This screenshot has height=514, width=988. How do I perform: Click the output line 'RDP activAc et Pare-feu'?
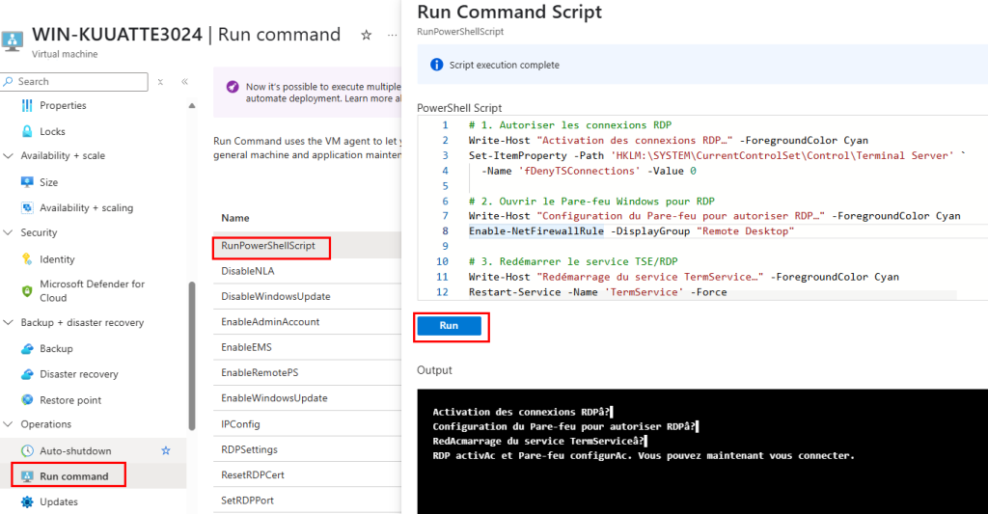pyautogui.click(x=644, y=455)
